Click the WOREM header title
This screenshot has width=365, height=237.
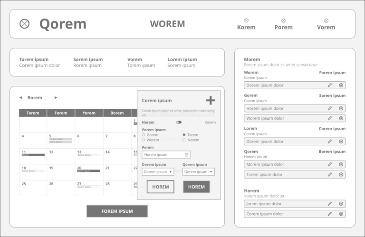click(167, 24)
